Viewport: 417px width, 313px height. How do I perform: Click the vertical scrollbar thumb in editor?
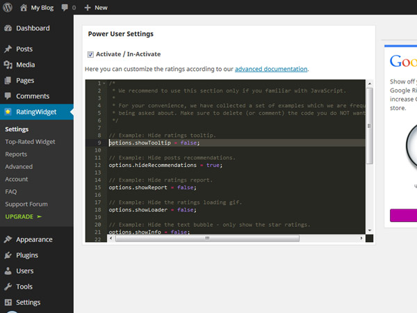click(370, 126)
